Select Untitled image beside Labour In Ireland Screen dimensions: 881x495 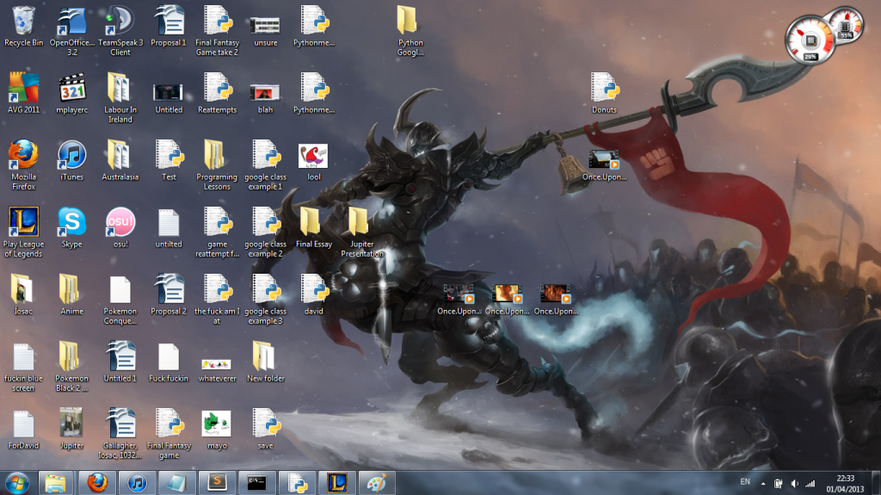click(169, 92)
